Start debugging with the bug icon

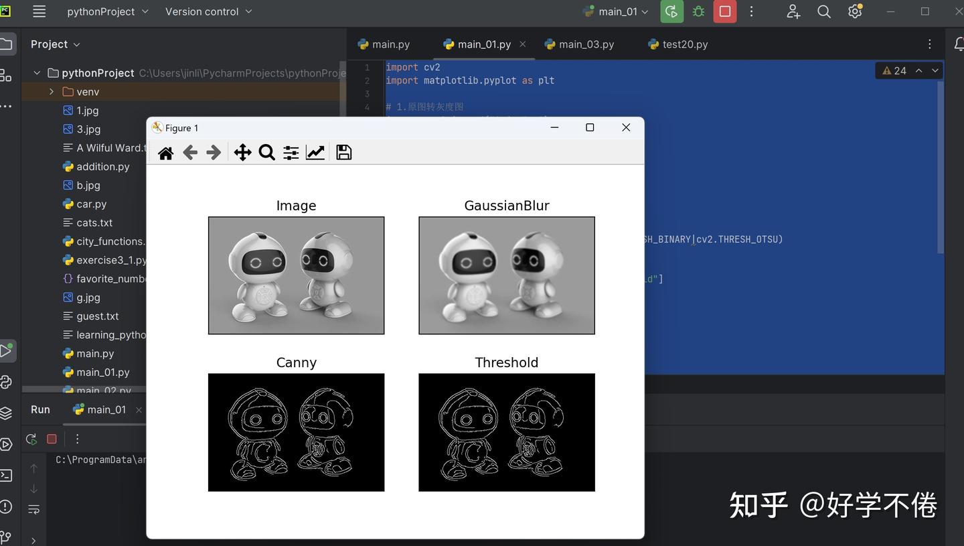click(x=698, y=11)
